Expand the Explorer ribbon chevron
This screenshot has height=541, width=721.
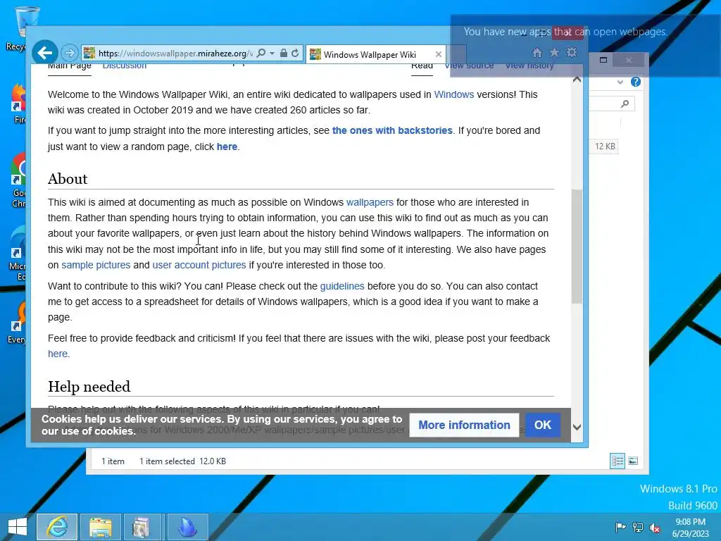point(620,82)
